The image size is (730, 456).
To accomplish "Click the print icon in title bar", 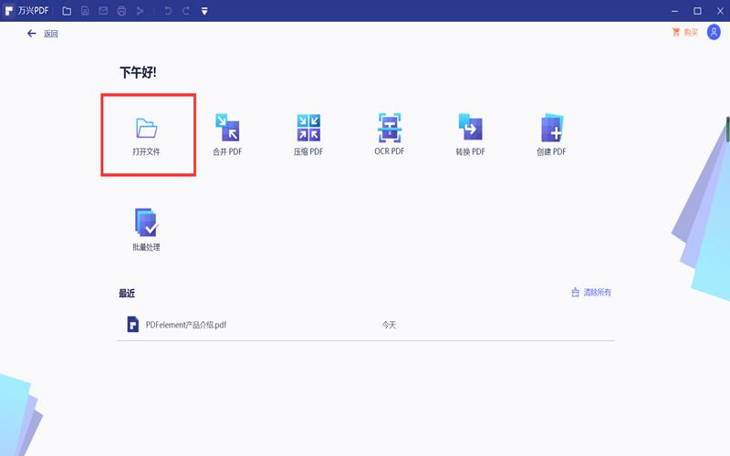I will 121,11.
